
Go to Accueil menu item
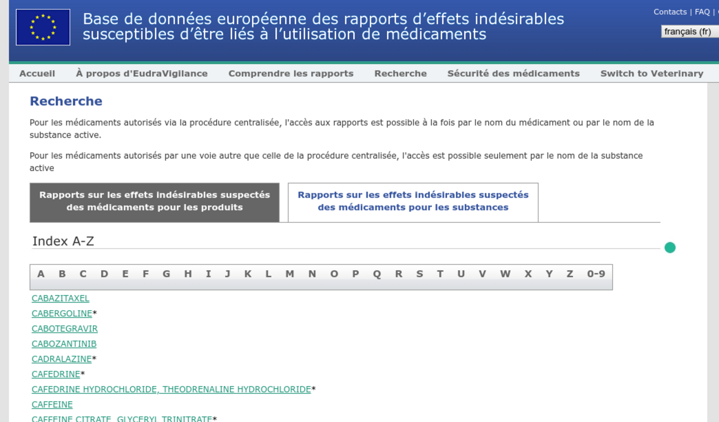37,74
